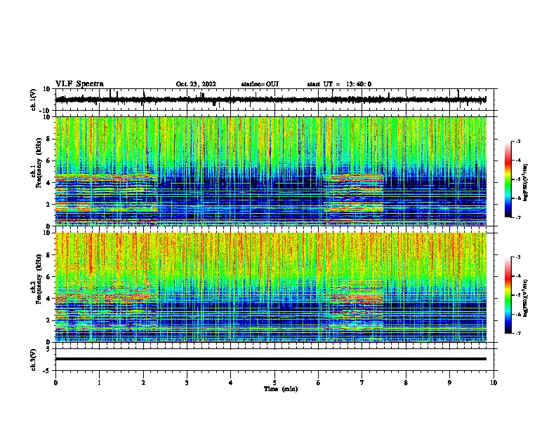Click the time axis tick label "1"
Image resolution: width=556 pixels, height=429 pixels.
pos(99,383)
